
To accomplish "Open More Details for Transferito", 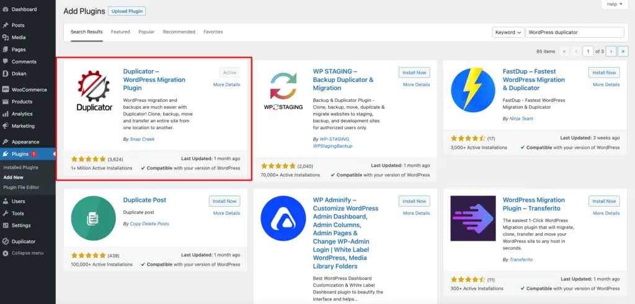I will click(606, 213).
